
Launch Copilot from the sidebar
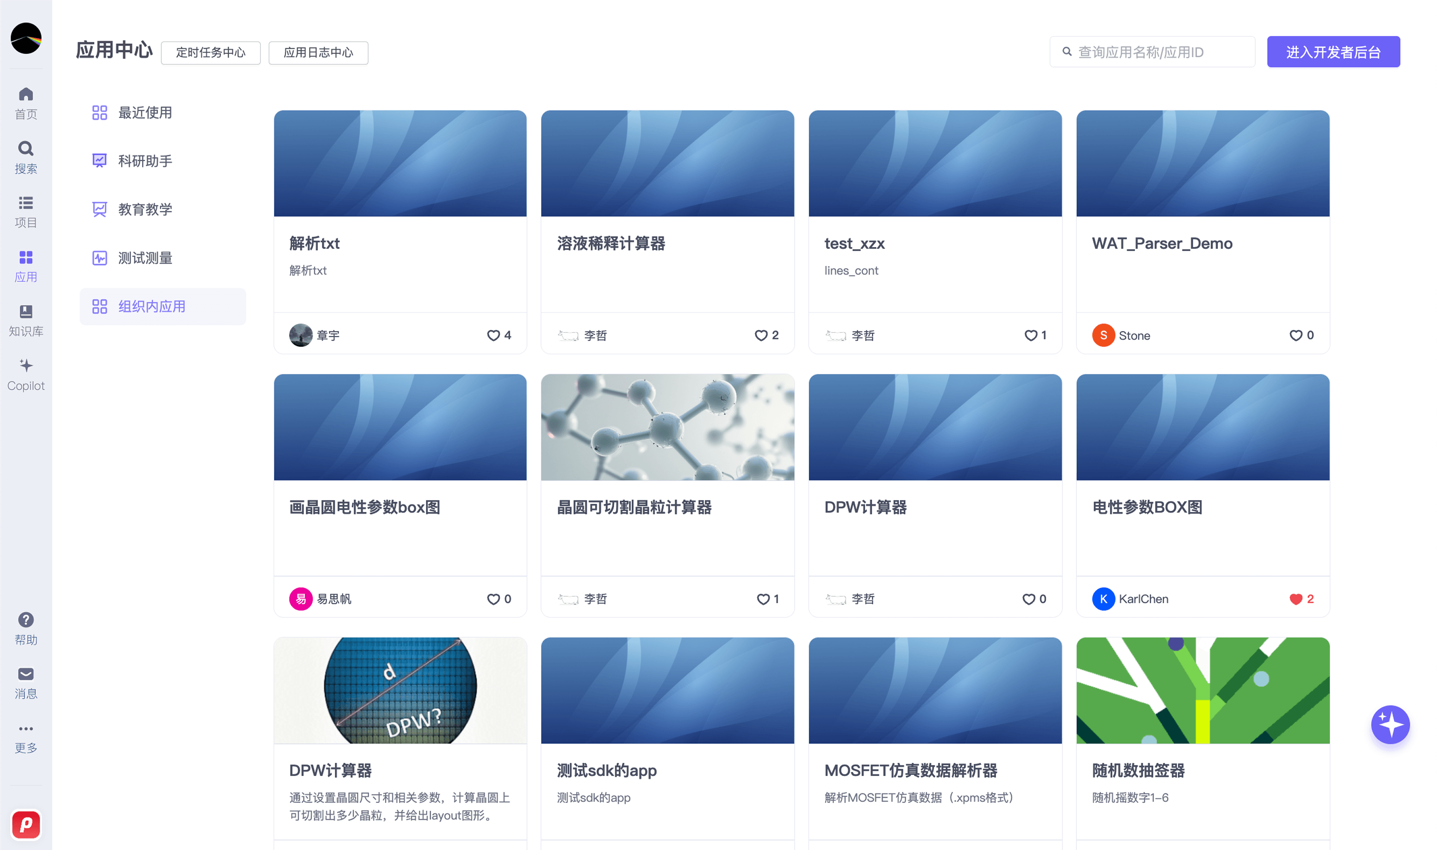point(26,365)
